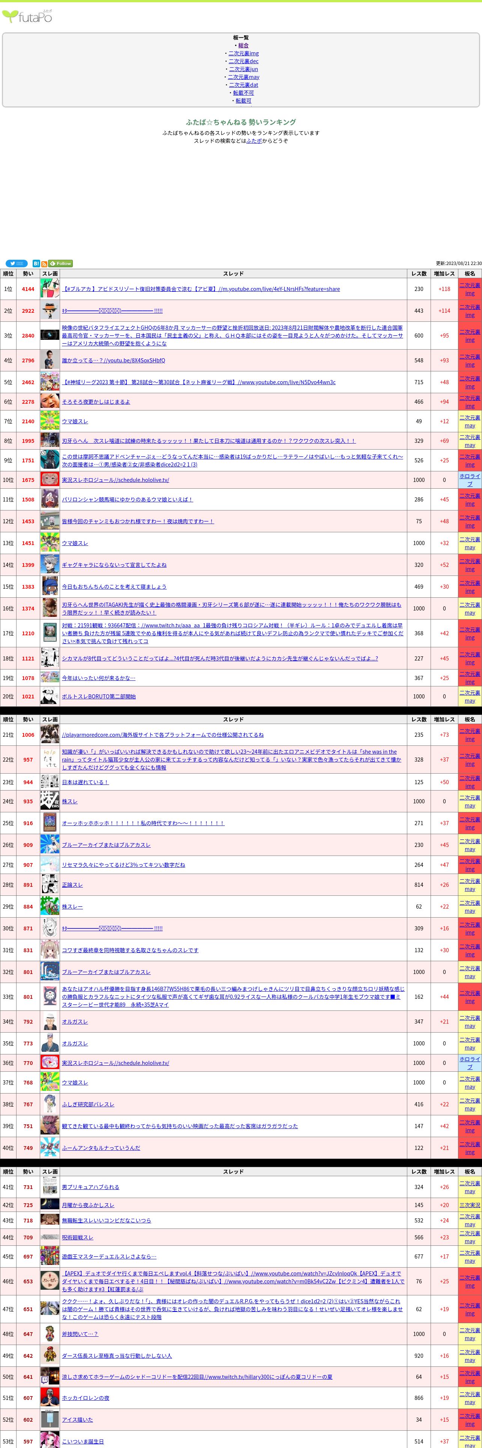Open rank 24 株スレ thumbnail
This screenshot has width=482, height=1448.
pyautogui.click(x=50, y=801)
